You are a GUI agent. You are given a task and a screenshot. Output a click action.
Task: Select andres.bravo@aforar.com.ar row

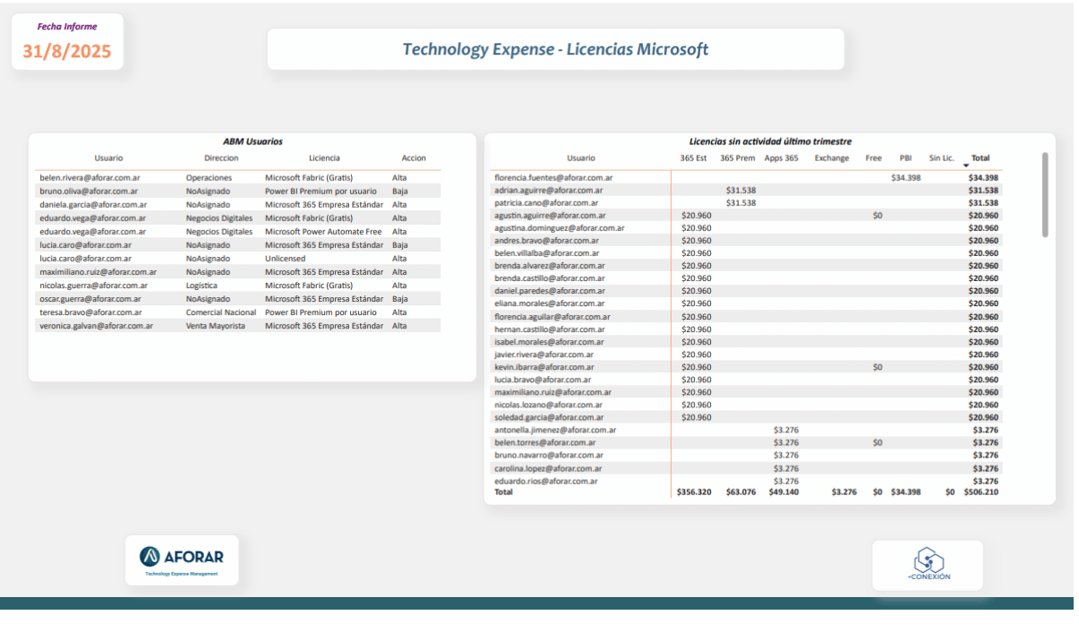(x=747, y=240)
